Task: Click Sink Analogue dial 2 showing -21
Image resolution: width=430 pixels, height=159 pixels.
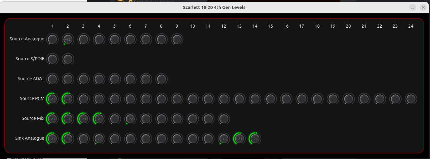Action: click(68, 139)
